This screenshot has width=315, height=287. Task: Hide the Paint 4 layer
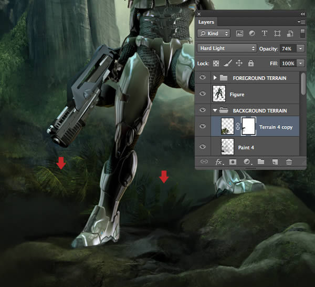(203, 147)
